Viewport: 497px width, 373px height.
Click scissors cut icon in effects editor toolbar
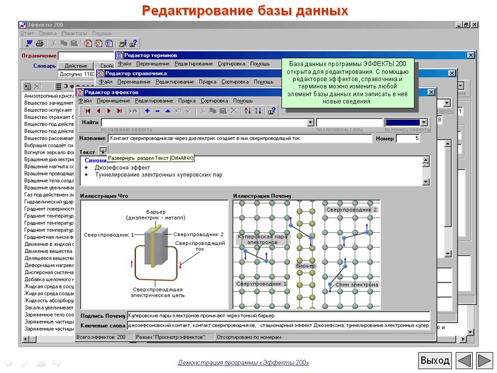pos(202,111)
